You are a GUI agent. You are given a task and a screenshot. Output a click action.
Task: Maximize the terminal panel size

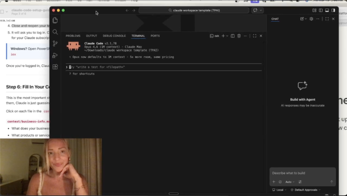click(x=254, y=36)
